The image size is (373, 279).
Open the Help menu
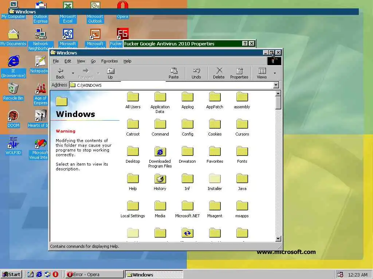(x=127, y=61)
